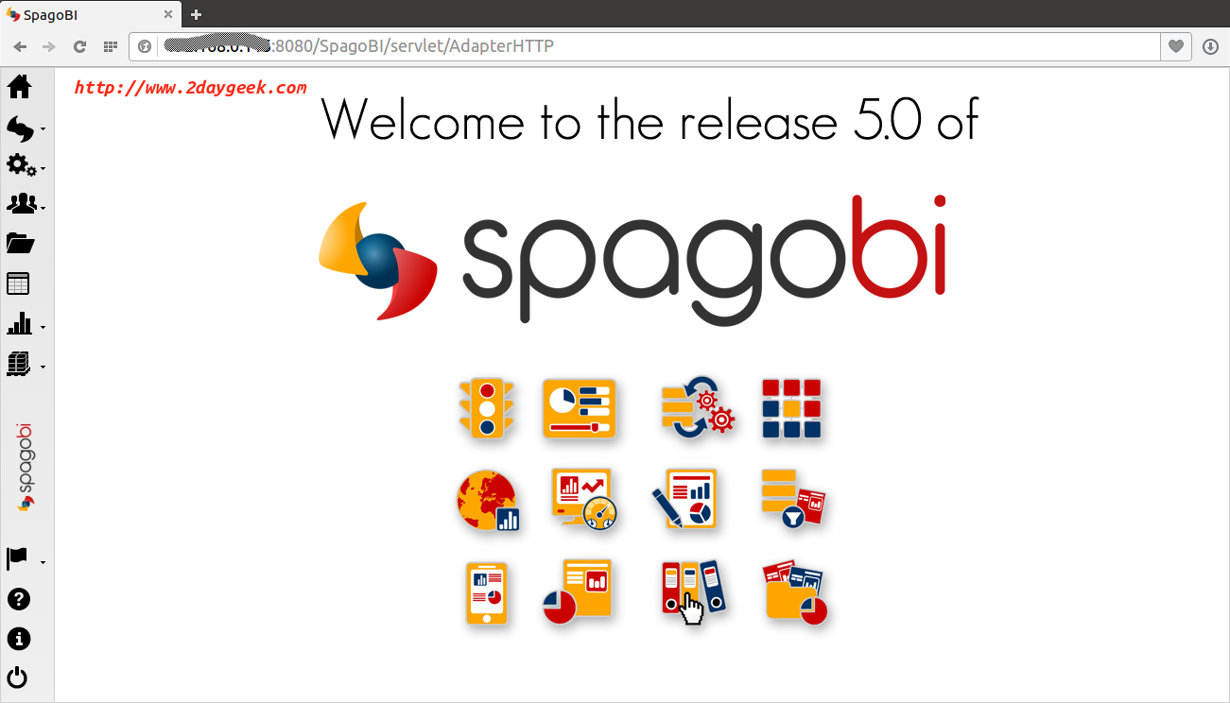The width and height of the screenshot is (1230, 703).
Task: Open the question mark help icon
Action: coord(18,599)
